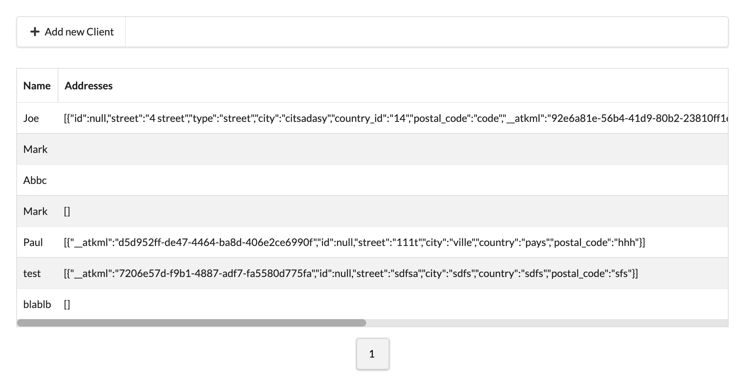Click blablb's empty addresses brackets
Viewport: 739px width, 376px height.
67,304
